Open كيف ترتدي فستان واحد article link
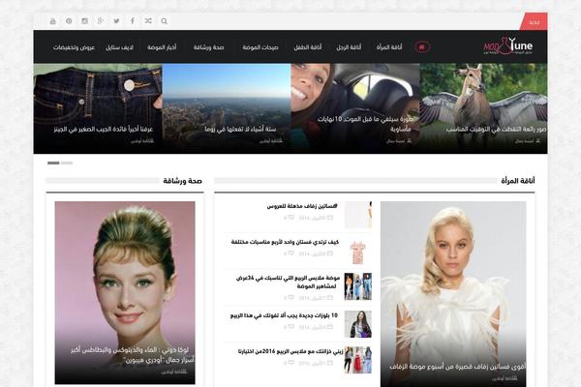 [x=285, y=242]
